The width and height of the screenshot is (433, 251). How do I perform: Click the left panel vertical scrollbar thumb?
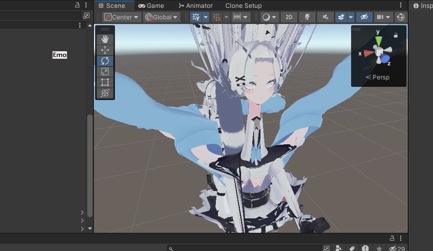tap(90, 166)
